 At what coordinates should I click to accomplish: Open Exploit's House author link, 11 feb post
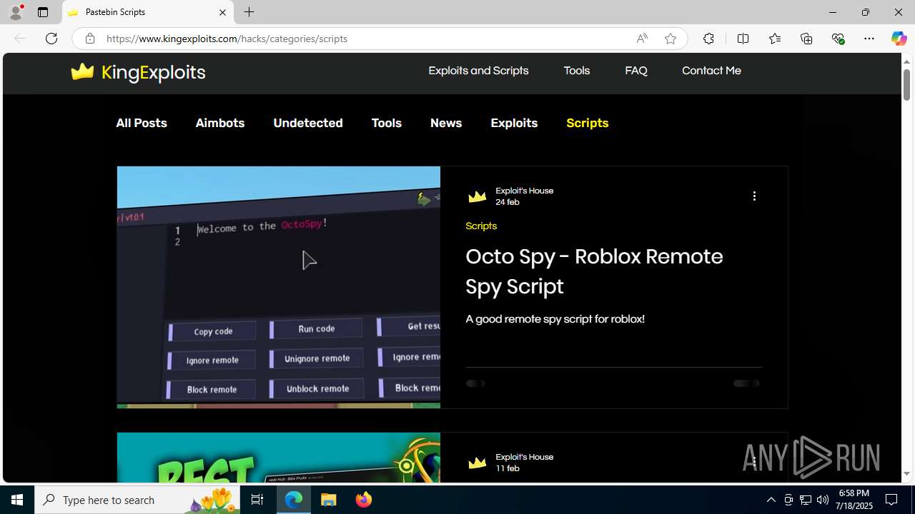[525, 457]
